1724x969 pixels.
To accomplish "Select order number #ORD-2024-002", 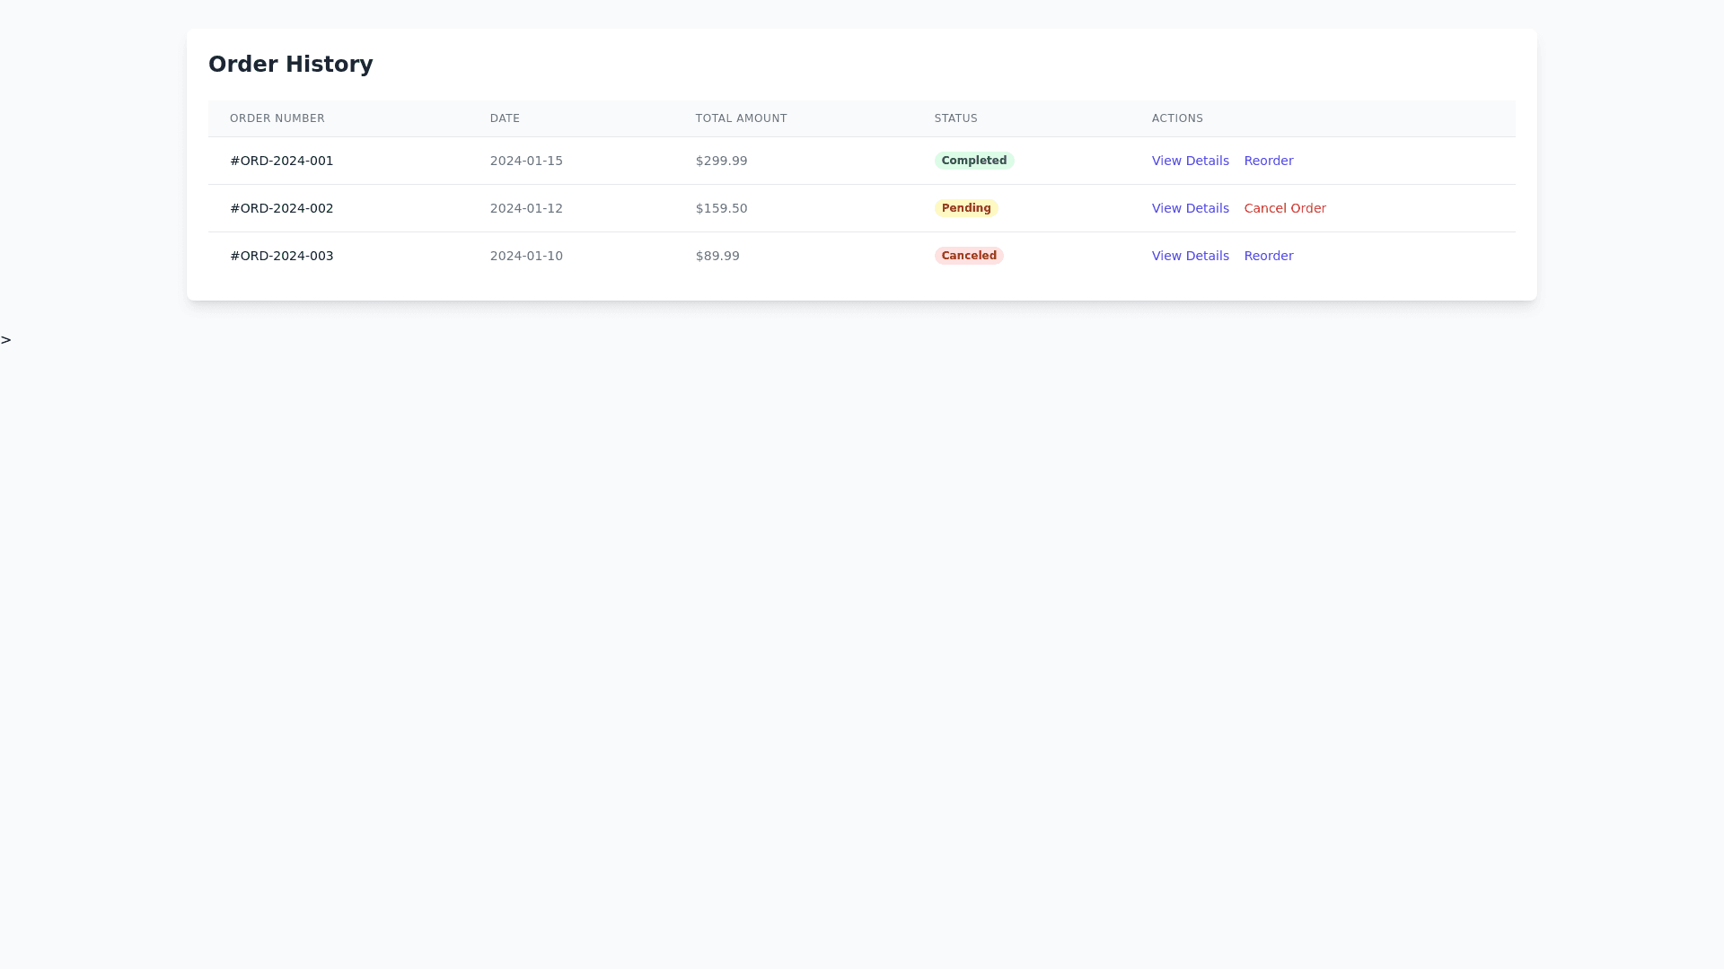I will pyautogui.click(x=281, y=208).
